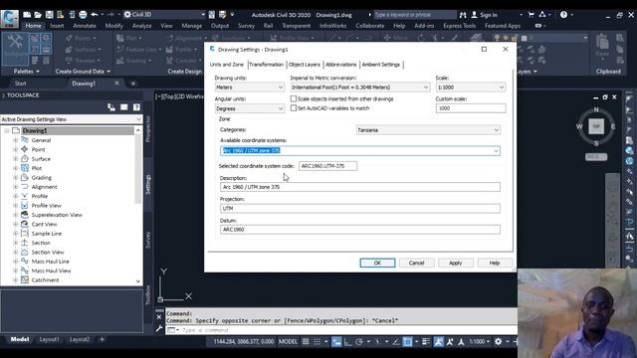637x358 pixels.
Task: Click the keyword search field
Action: pyautogui.click(x=415, y=15)
